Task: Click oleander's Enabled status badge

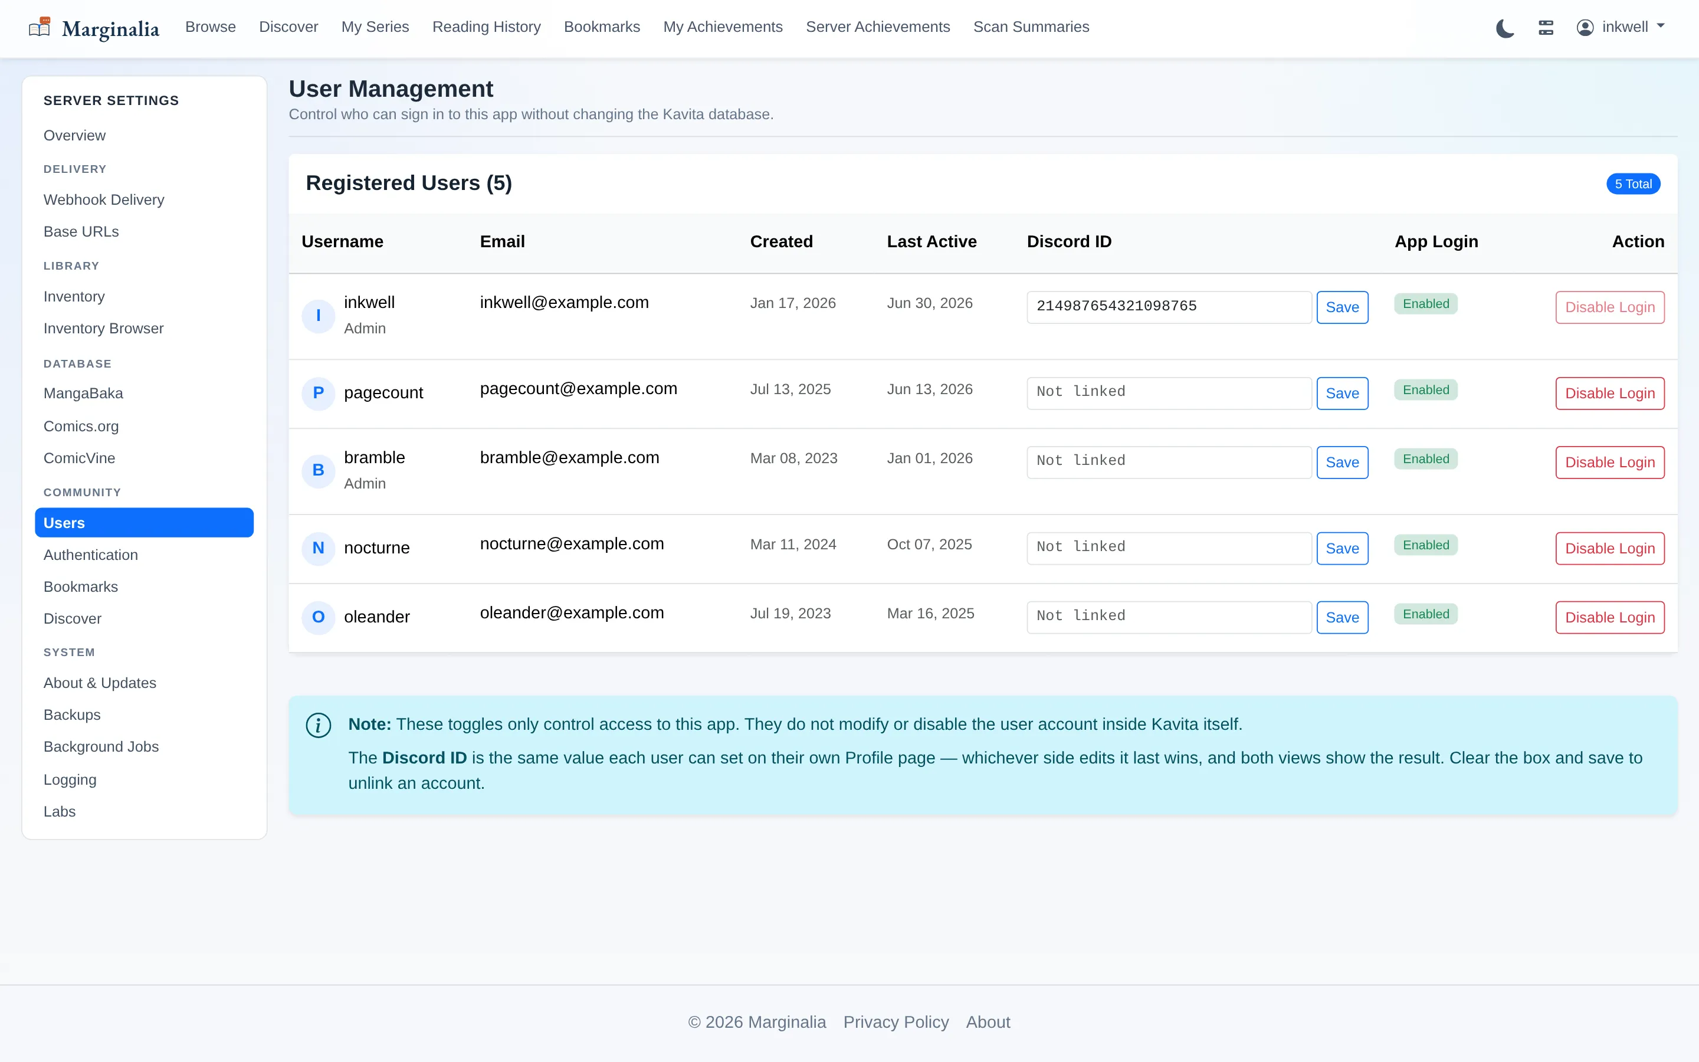Action: [1425, 614]
